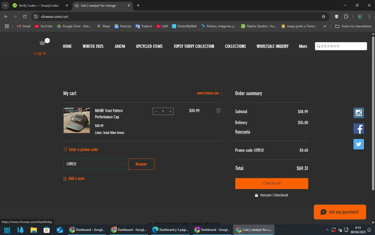Open the Brave shield icon in toolbar

[x=336, y=17]
